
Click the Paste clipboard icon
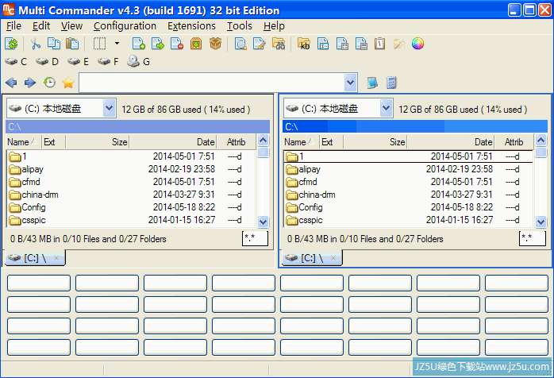point(72,44)
